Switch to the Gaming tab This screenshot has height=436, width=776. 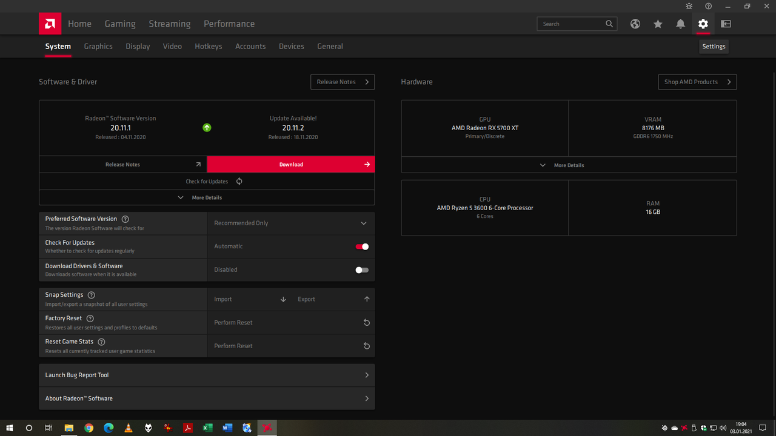pyautogui.click(x=120, y=24)
